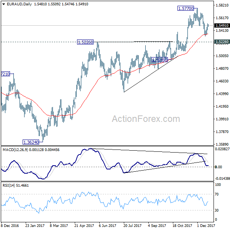Click the 1.49490 support price label
230x230 pixels.
tap(159, 59)
